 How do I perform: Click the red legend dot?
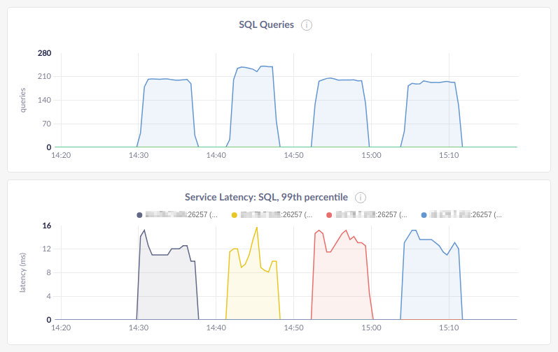pyautogui.click(x=329, y=216)
